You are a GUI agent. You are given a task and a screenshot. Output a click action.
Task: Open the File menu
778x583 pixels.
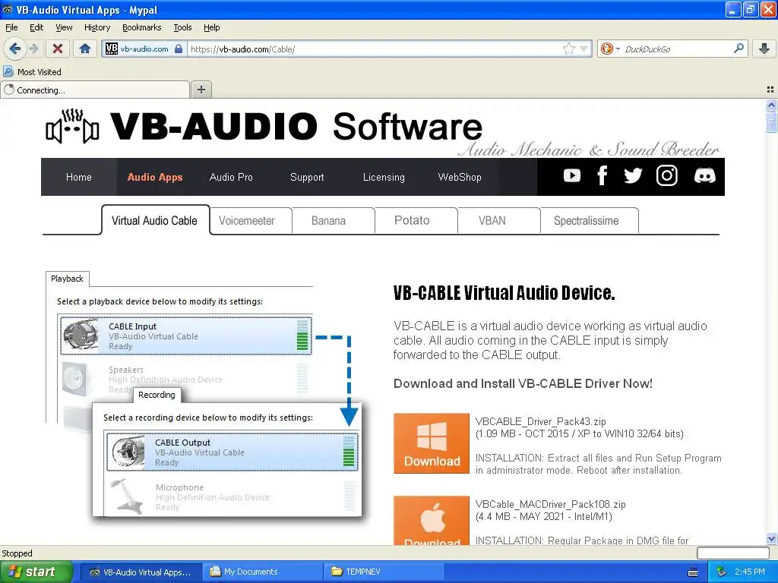pyautogui.click(x=11, y=27)
